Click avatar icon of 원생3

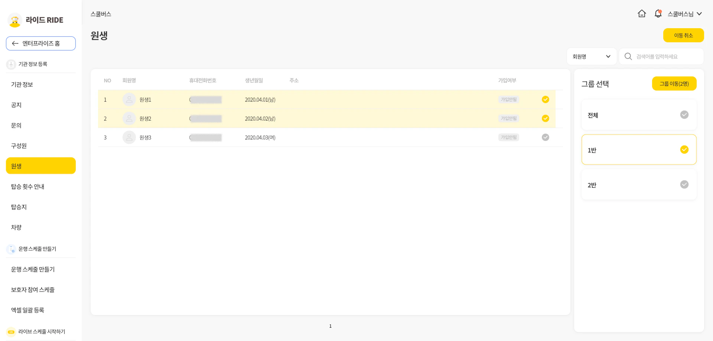tap(129, 137)
